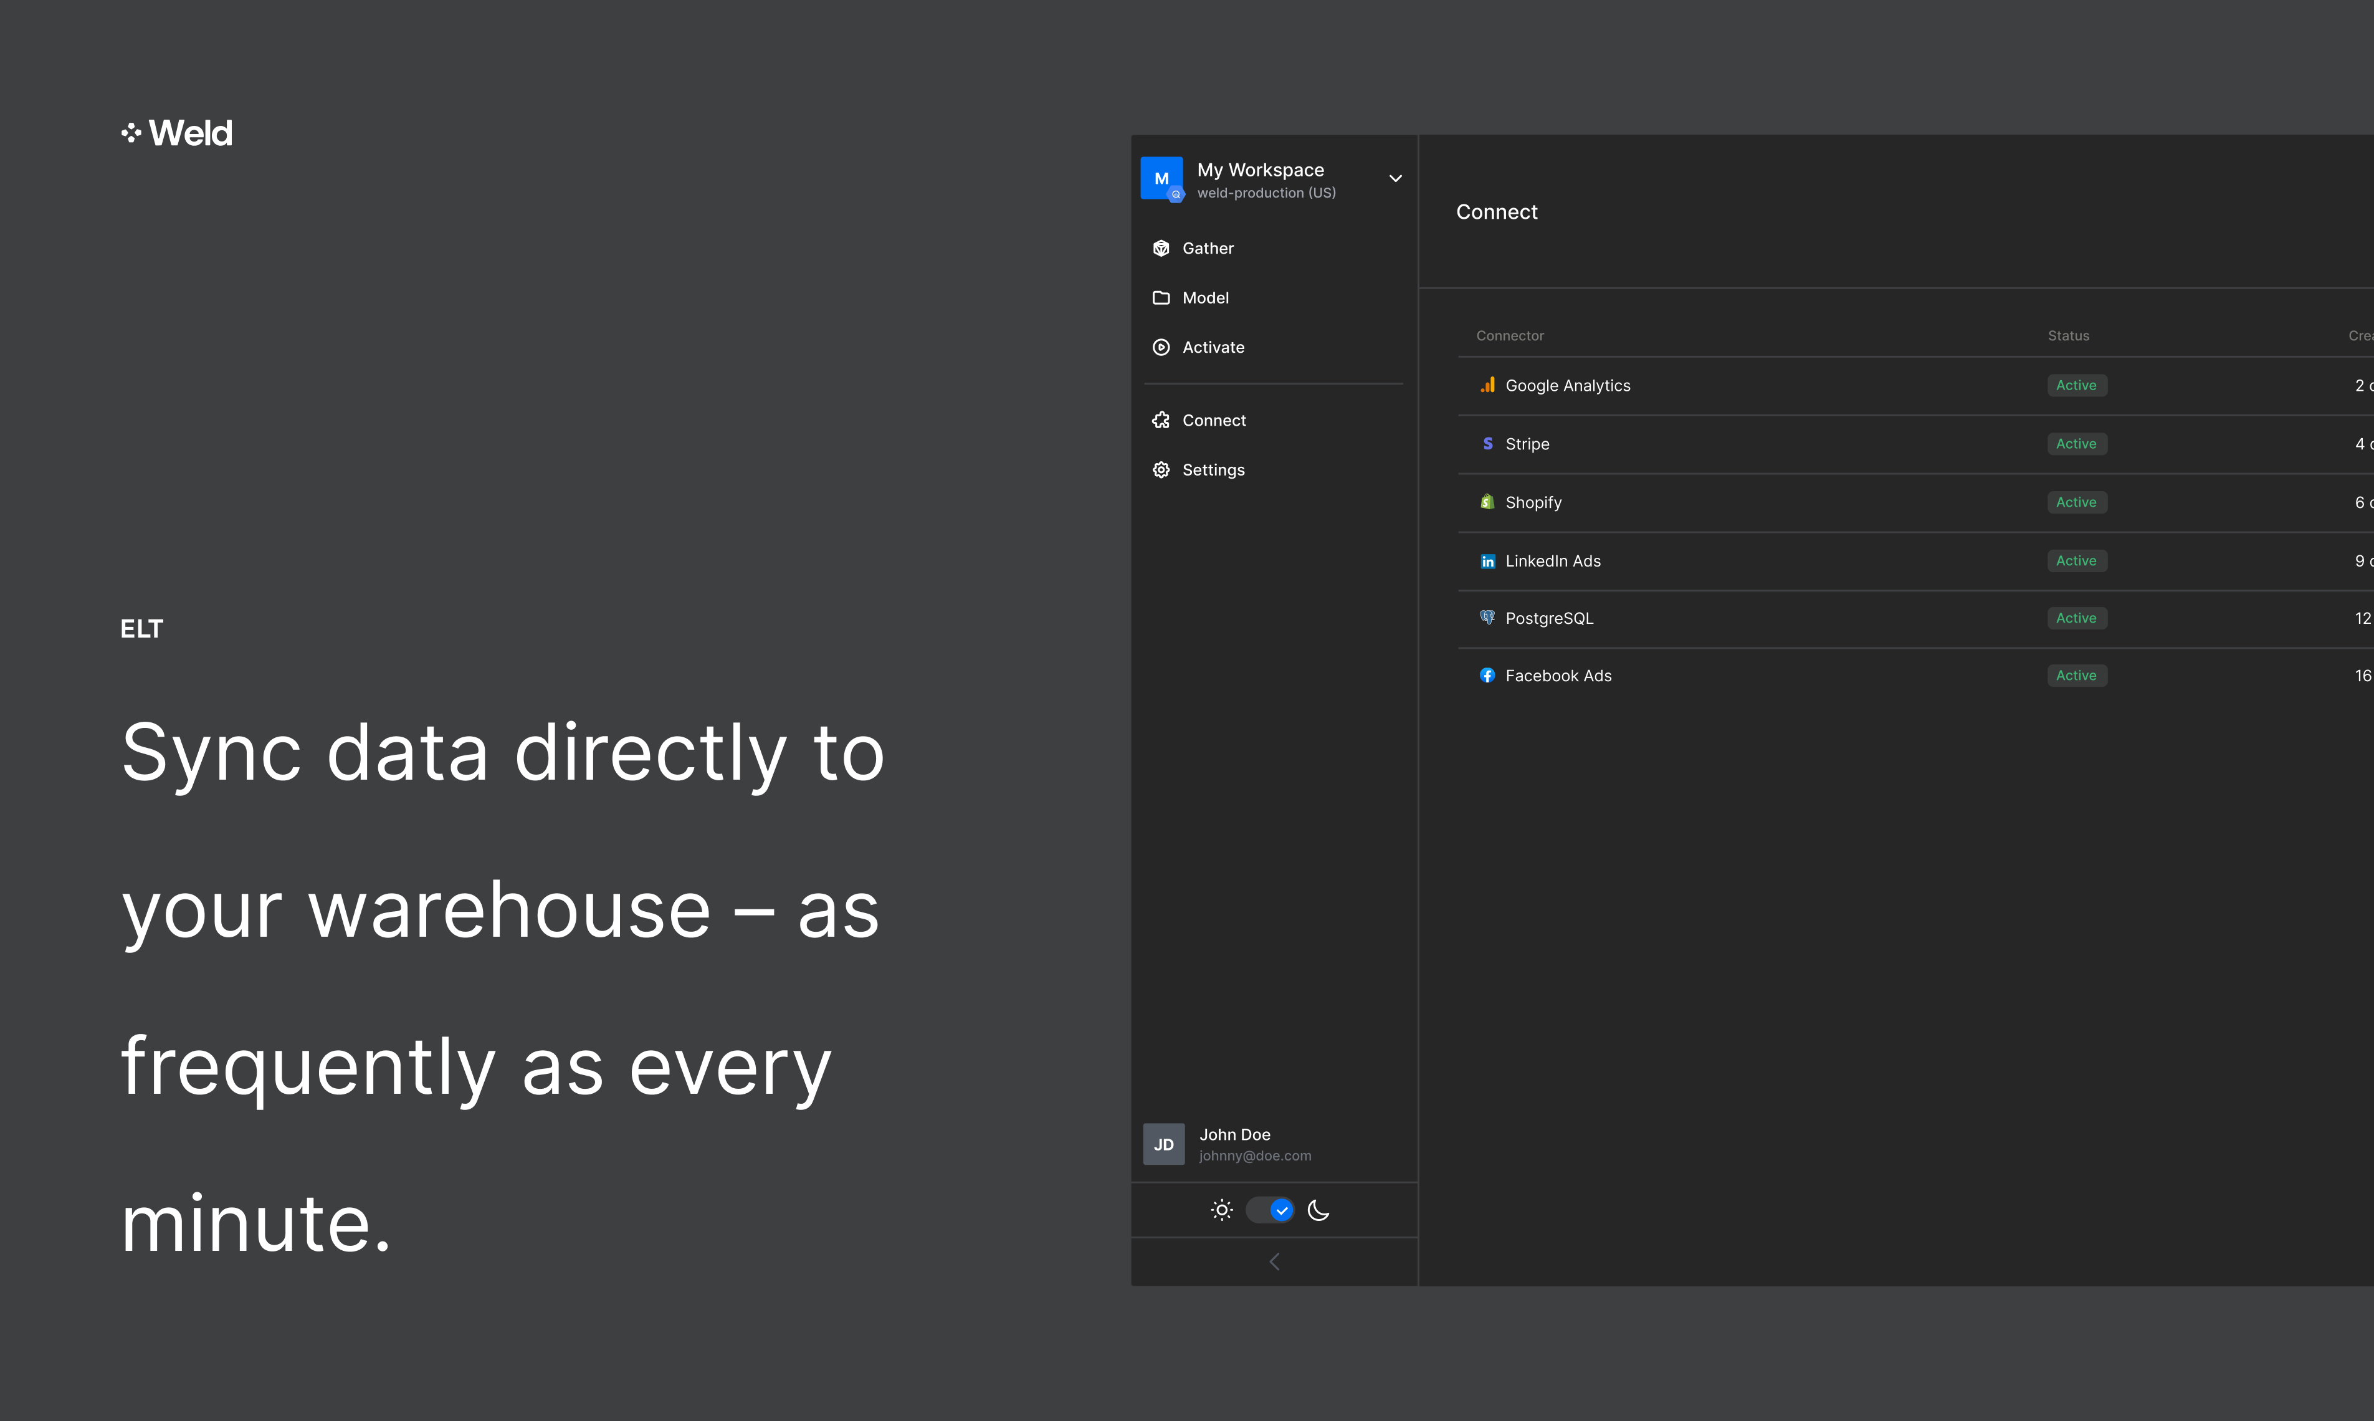Collapse the sidebar with left chevron
Screen dimensions: 2374x1421
[x=1274, y=1262]
